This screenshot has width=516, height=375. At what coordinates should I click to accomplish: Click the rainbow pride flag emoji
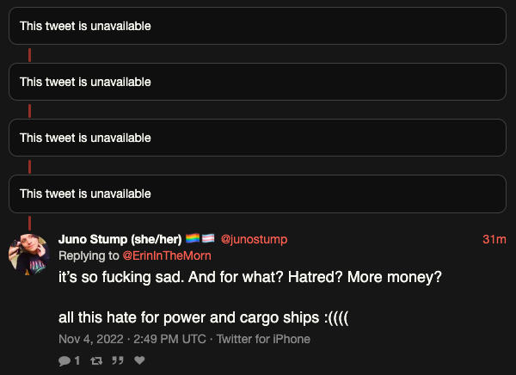click(x=193, y=239)
